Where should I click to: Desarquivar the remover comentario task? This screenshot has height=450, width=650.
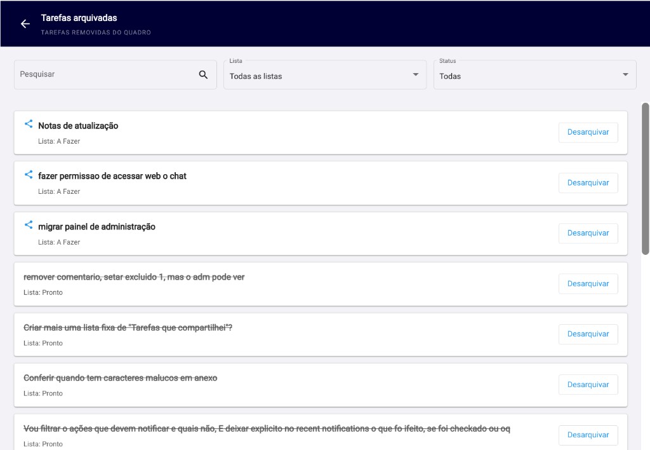[x=588, y=284]
